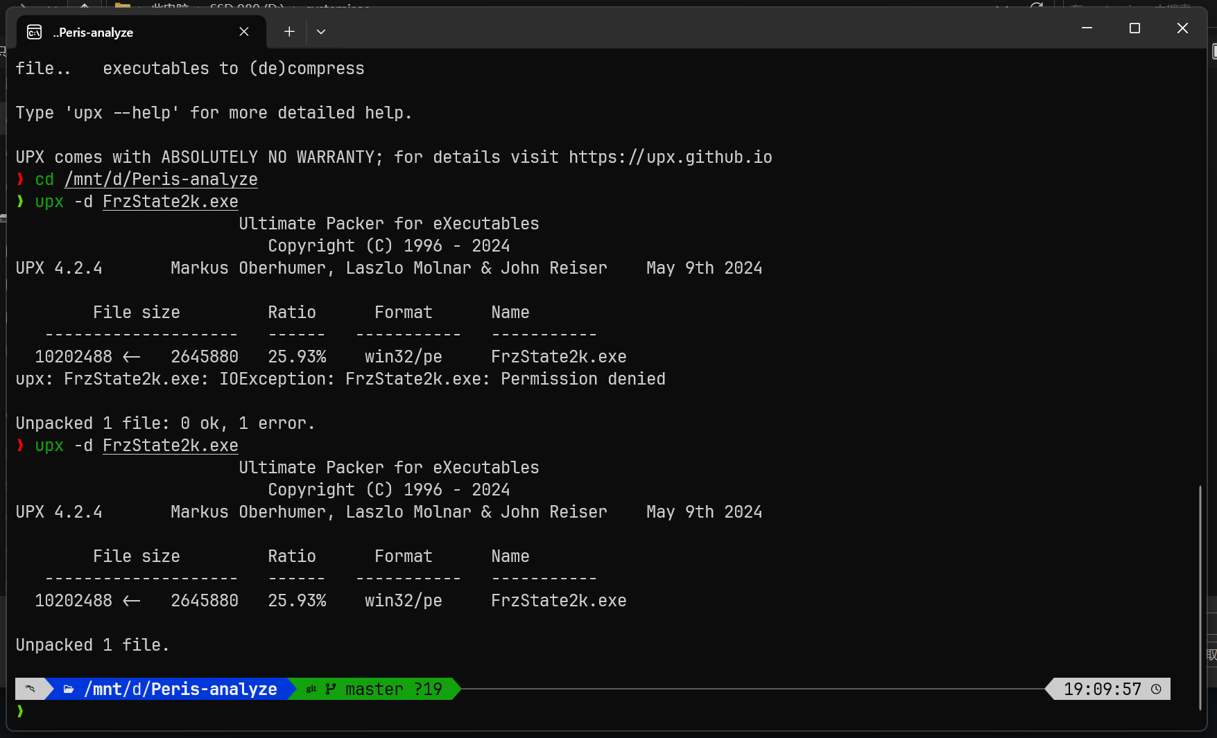Click the /mnt/d/Peris-analyze path in the cd command

click(x=161, y=179)
